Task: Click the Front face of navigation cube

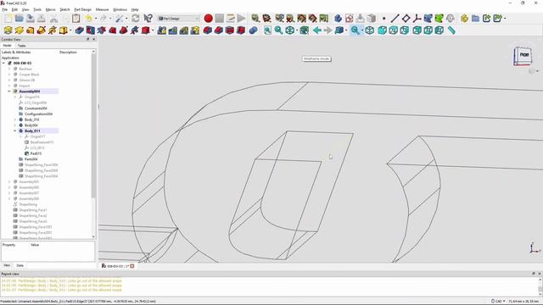Action: pyautogui.click(x=524, y=54)
